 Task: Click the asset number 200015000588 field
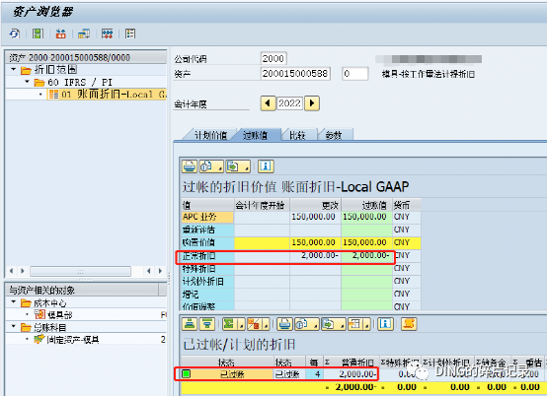(295, 74)
